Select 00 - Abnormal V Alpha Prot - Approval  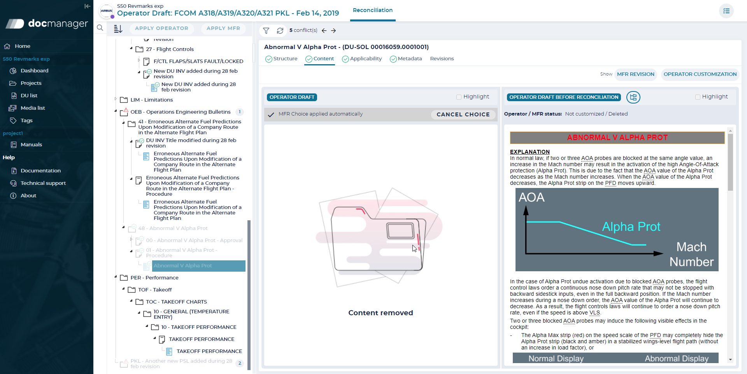[194, 241]
